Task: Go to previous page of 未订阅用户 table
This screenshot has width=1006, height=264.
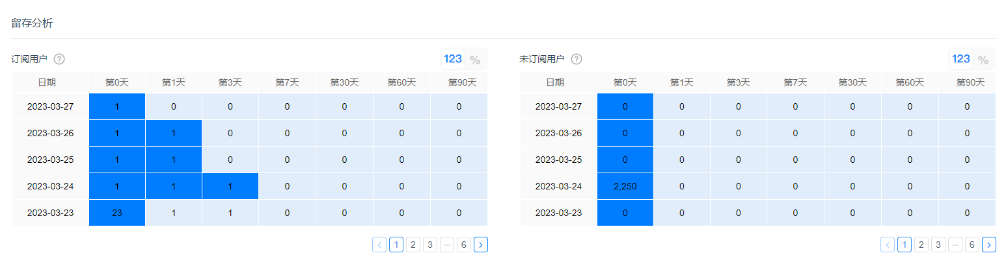Action: coord(888,245)
